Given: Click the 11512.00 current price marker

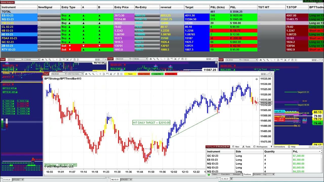Looking at the screenshot, I should (x=266, y=103).
